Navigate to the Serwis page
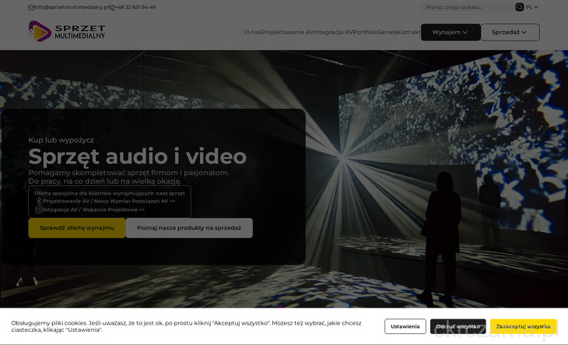The width and height of the screenshot is (568, 345). click(x=387, y=33)
